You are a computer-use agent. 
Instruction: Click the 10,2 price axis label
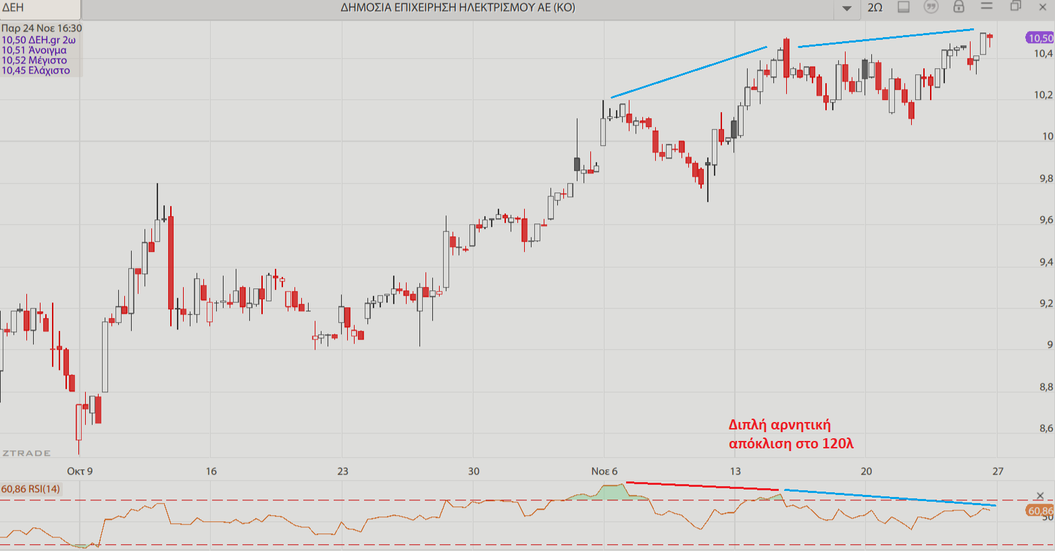1044,95
